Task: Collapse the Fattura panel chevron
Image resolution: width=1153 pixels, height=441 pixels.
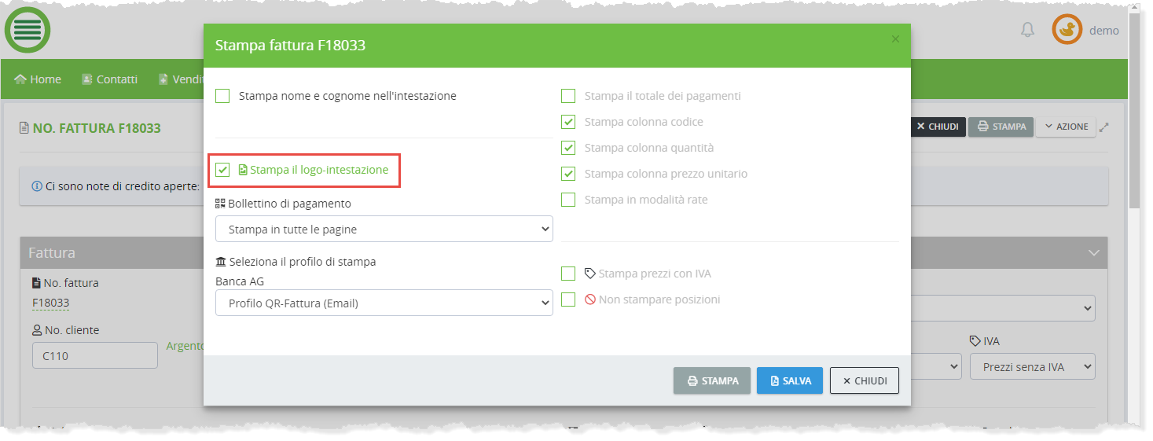Action: coord(1093,253)
